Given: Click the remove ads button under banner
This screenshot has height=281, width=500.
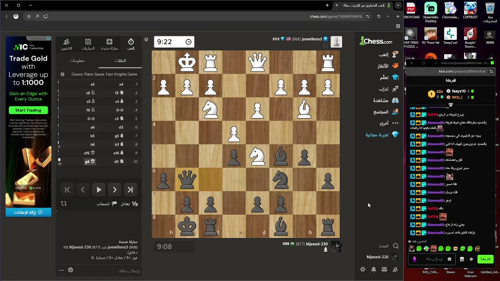Looking at the screenshot, I should click(x=28, y=212).
